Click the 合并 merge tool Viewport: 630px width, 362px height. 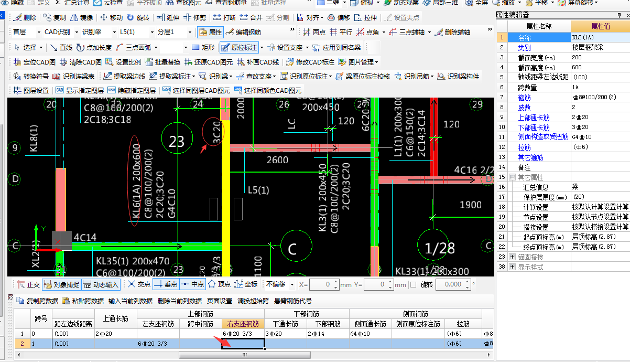click(x=251, y=17)
